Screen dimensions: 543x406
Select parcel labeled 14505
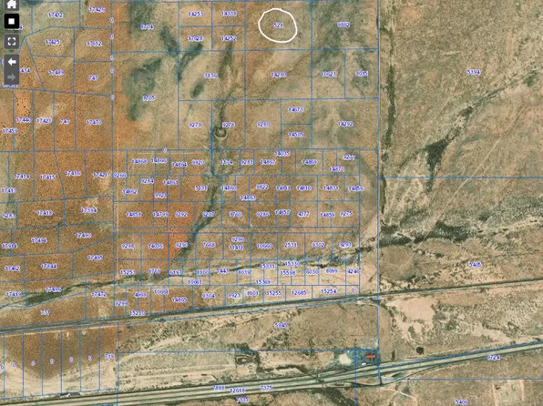click(x=296, y=135)
